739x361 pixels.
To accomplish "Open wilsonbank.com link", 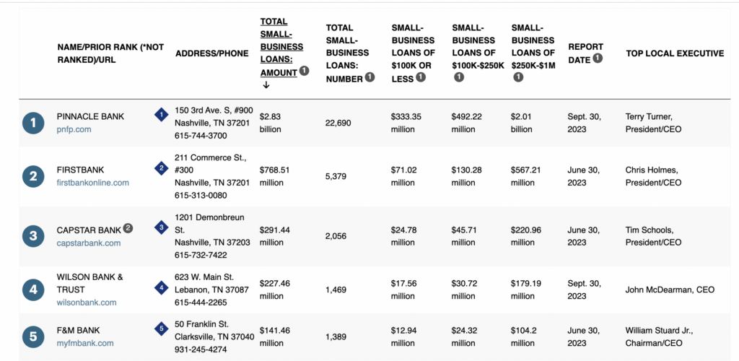I will 87,303.
